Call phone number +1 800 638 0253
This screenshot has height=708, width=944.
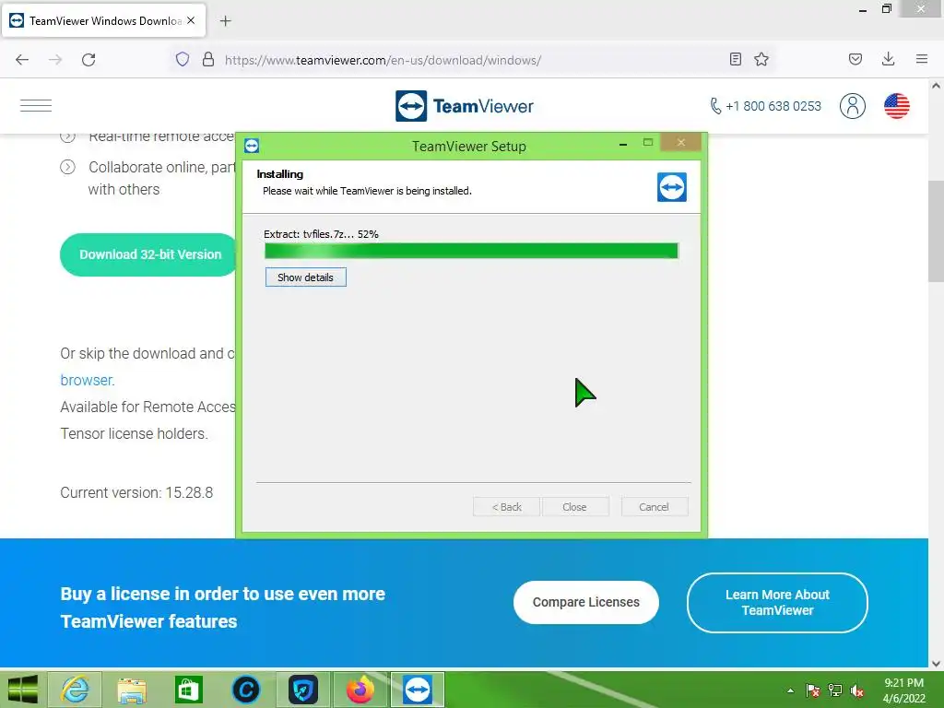(x=765, y=106)
